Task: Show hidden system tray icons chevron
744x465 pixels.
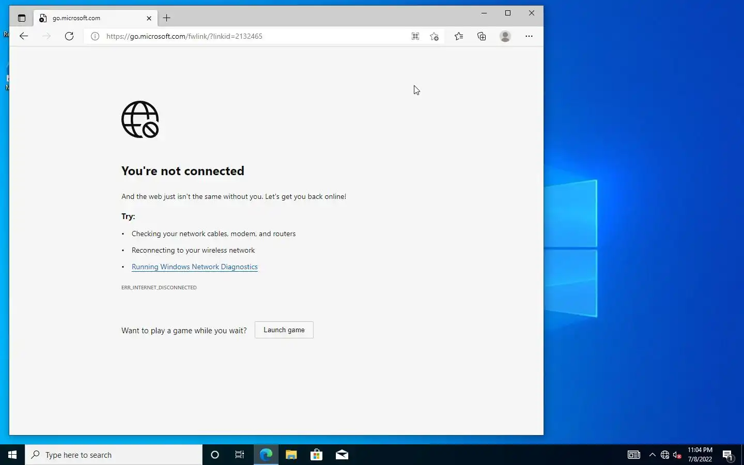Action: [x=653, y=455]
